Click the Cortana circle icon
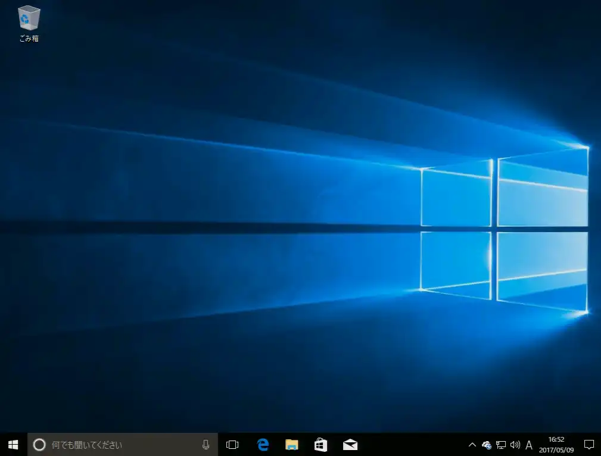601x456 pixels. pyautogui.click(x=39, y=445)
